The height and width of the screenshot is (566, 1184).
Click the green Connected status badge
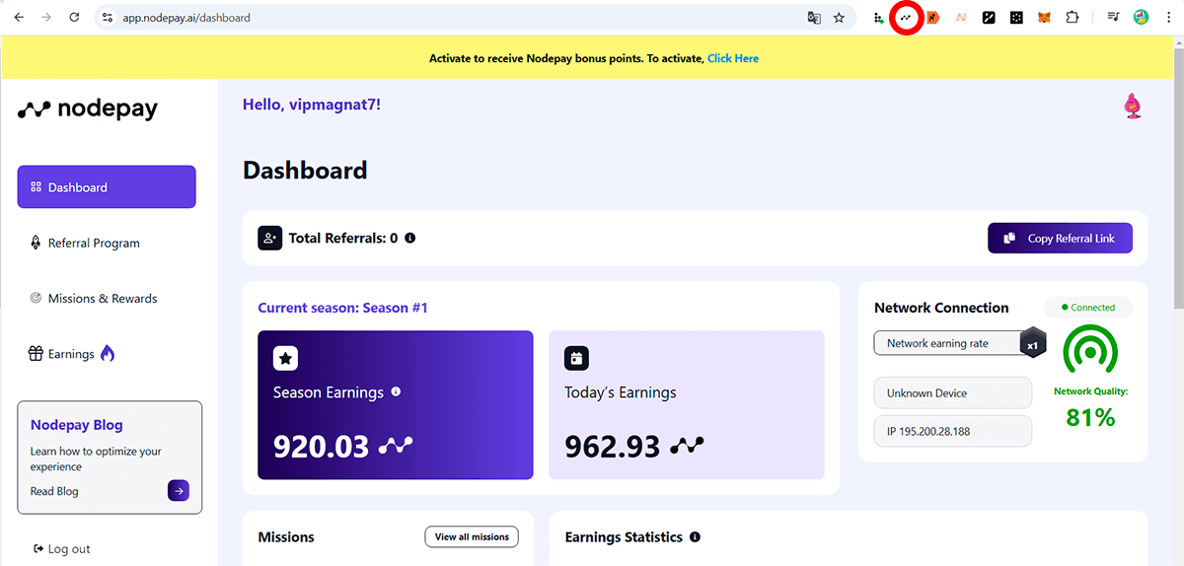pos(1088,308)
